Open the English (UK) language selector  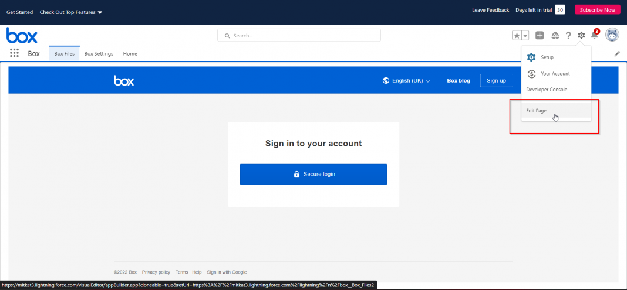click(x=406, y=81)
